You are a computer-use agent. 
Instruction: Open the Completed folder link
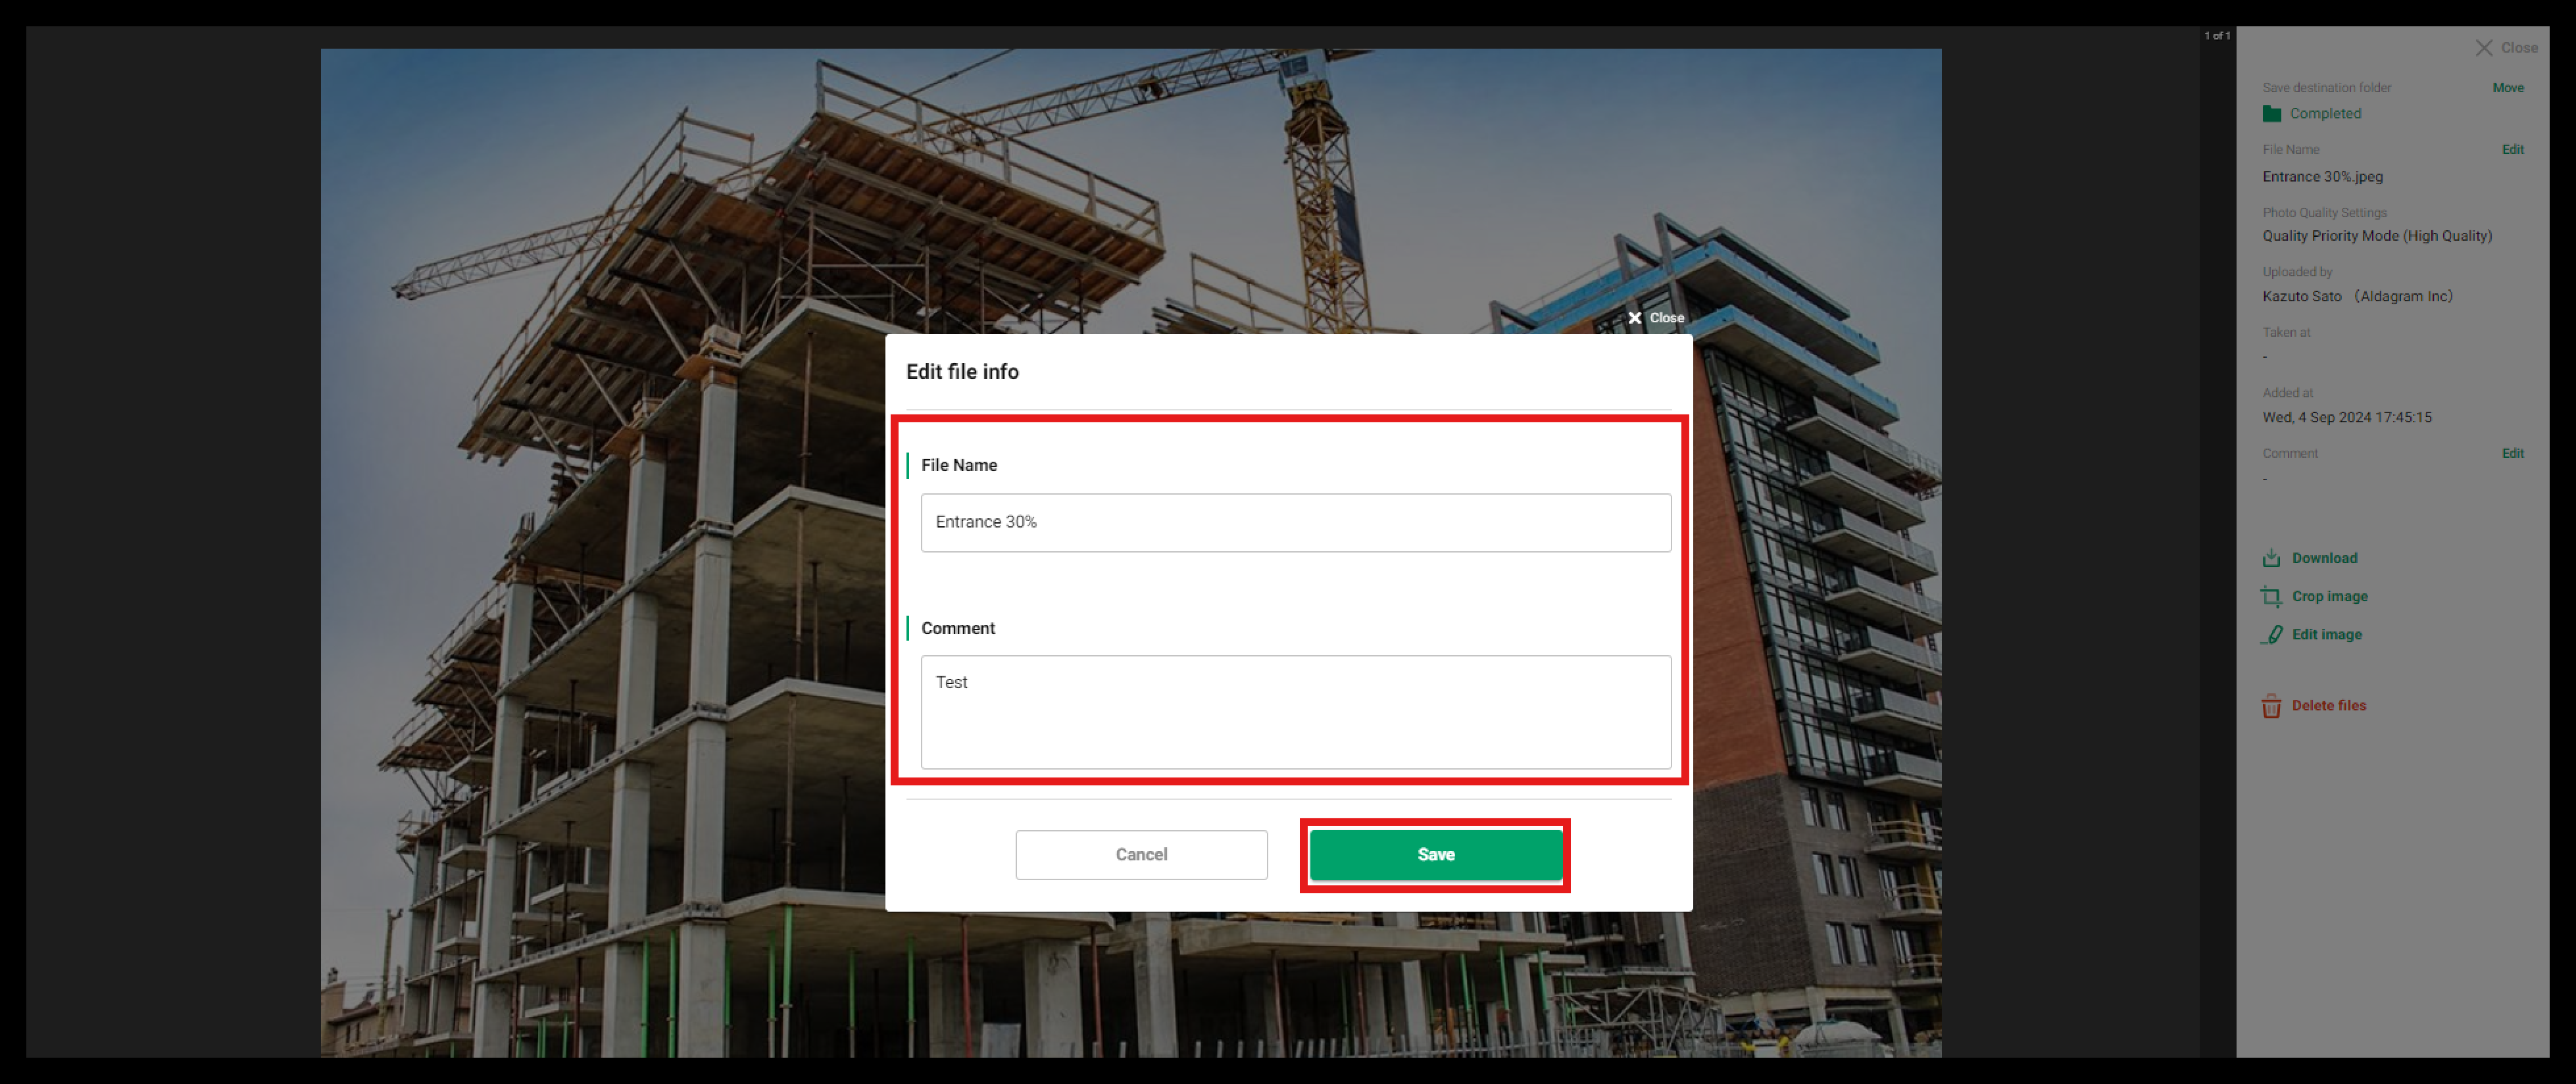tap(2325, 114)
